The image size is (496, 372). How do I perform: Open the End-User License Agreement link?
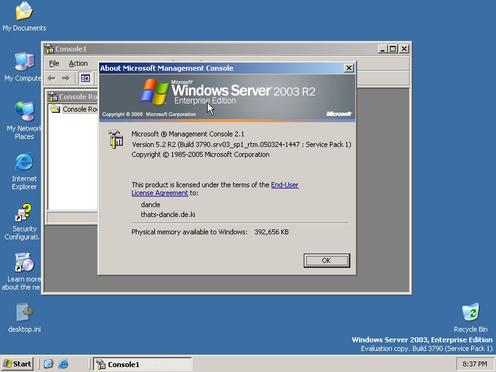coord(285,185)
